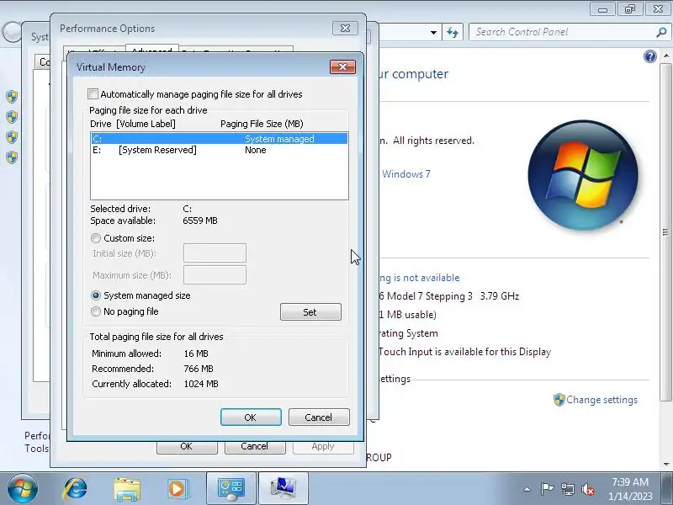The height and width of the screenshot is (505, 673).
Task: Click the refresh arrows button in address bar
Action: [453, 32]
